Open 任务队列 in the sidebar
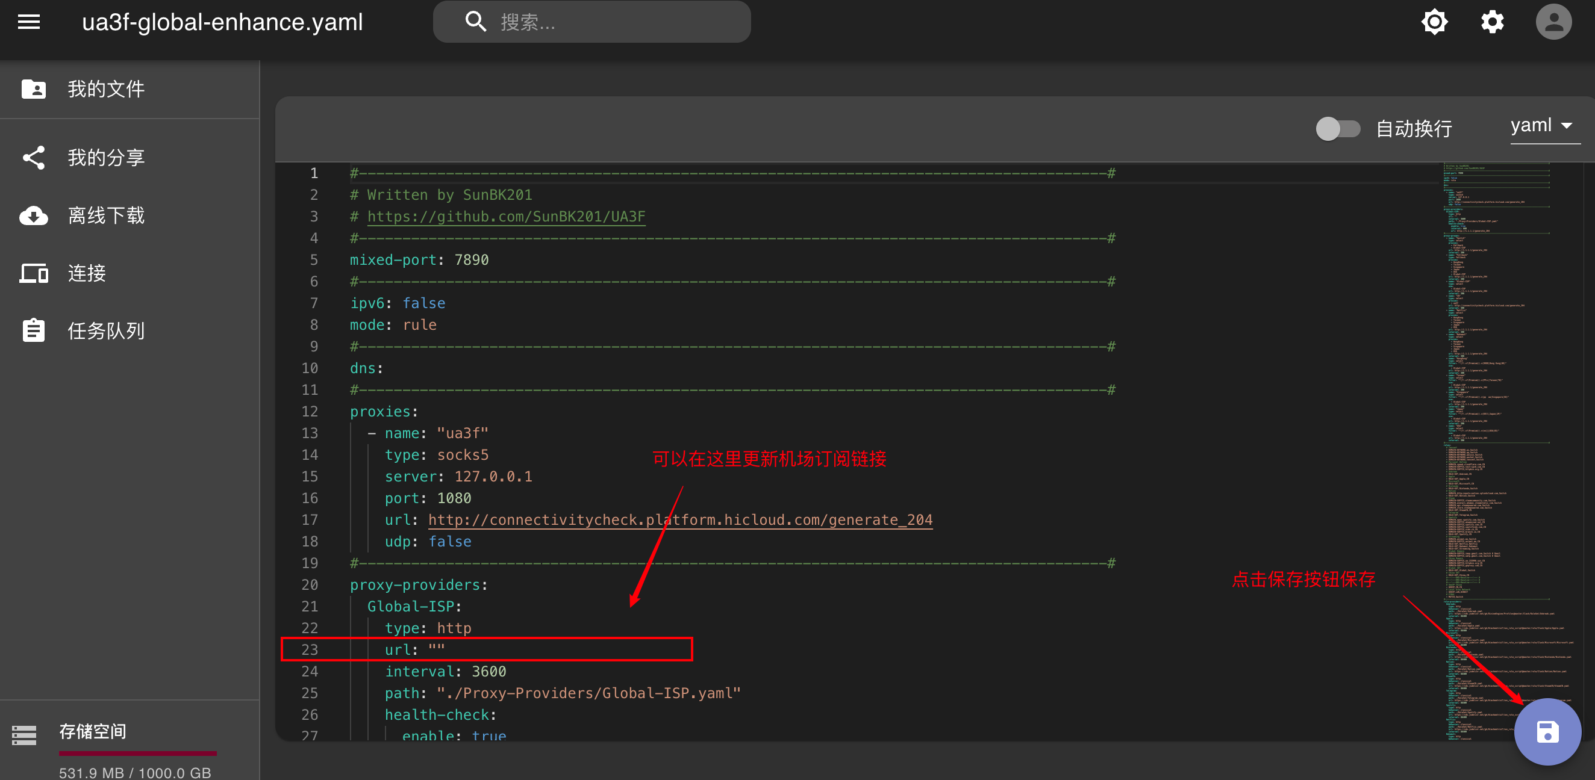 [106, 331]
